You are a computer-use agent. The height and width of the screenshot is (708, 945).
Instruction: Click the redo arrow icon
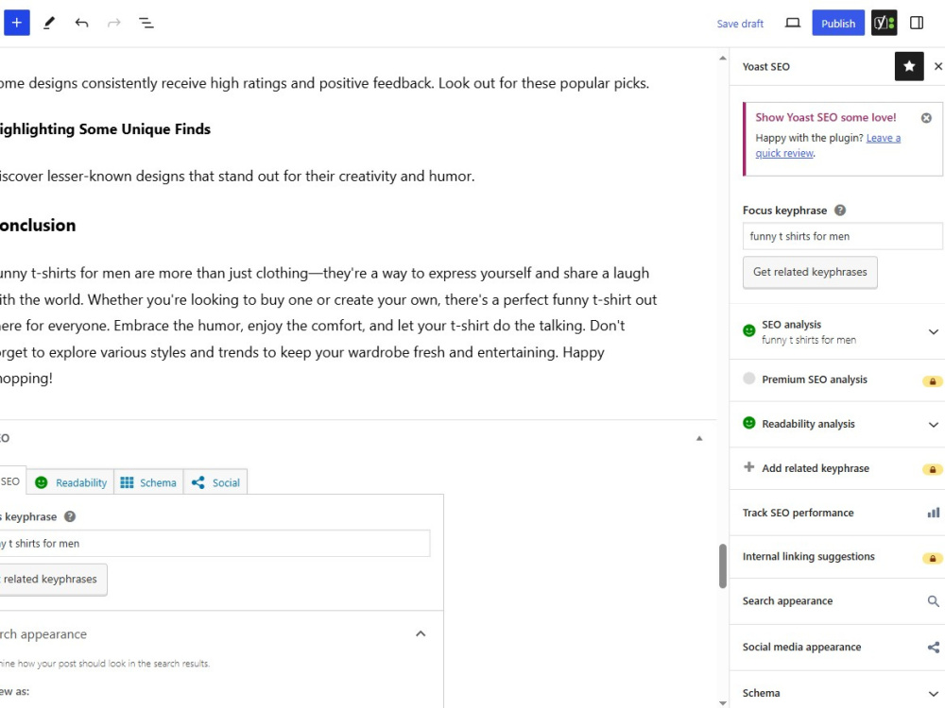pyautogui.click(x=114, y=23)
